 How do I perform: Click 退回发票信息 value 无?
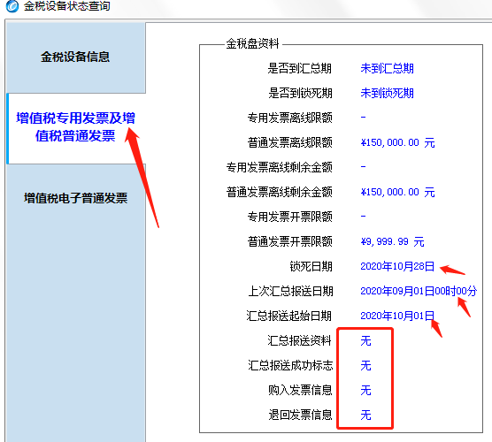(x=365, y=415)
